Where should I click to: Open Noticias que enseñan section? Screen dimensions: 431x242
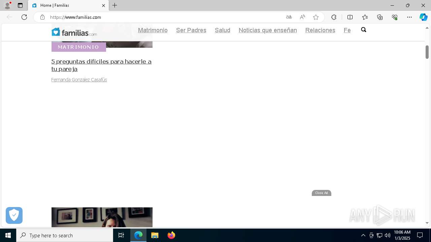coord(268,30)
